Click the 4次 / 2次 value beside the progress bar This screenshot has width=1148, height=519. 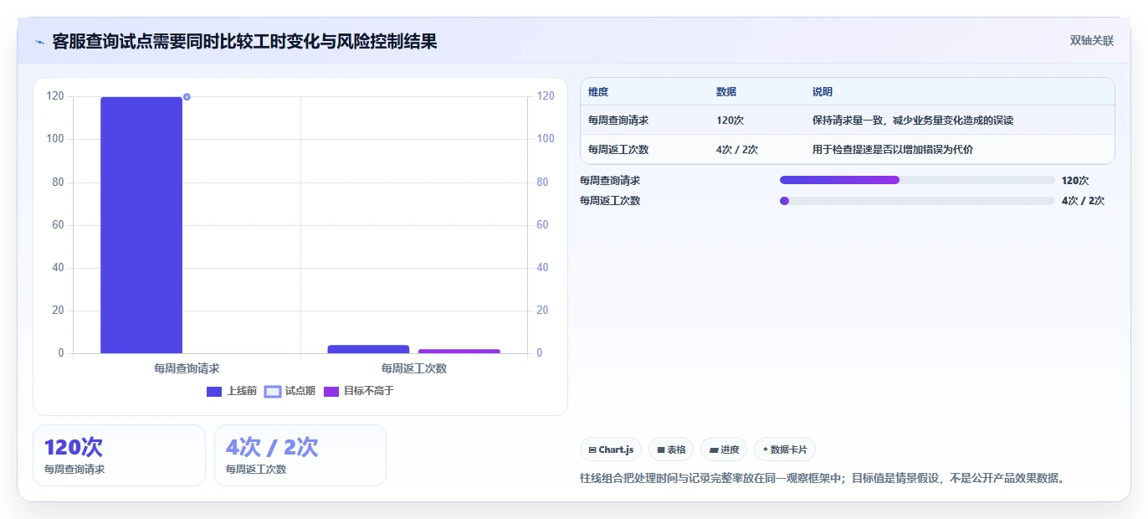point(1083,201)
